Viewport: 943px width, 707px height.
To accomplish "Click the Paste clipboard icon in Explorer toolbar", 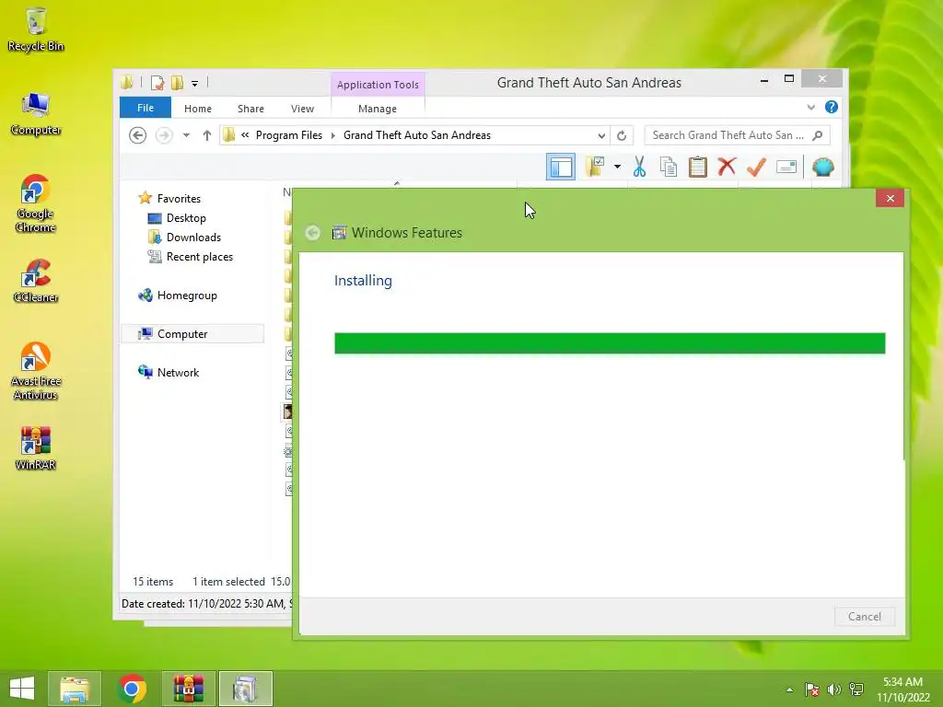I will (x=698, y=167).
